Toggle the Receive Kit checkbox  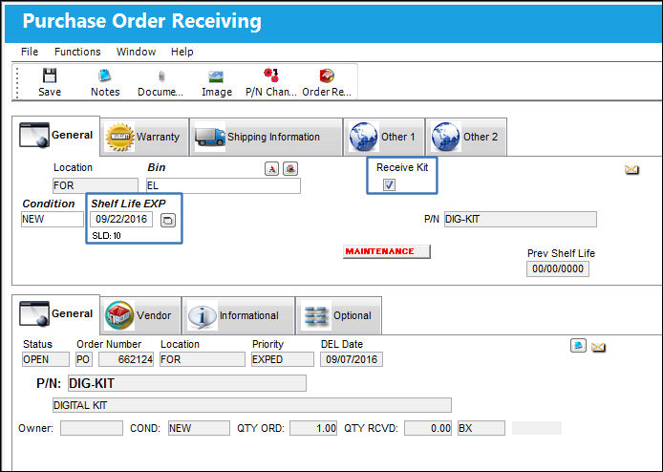point(389,184)
